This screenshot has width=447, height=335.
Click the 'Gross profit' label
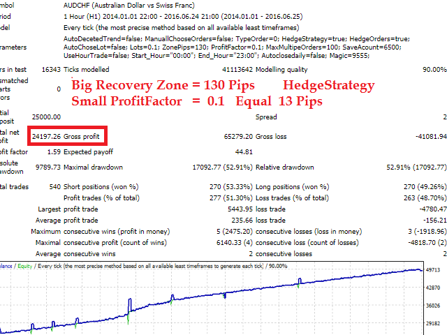82,137
